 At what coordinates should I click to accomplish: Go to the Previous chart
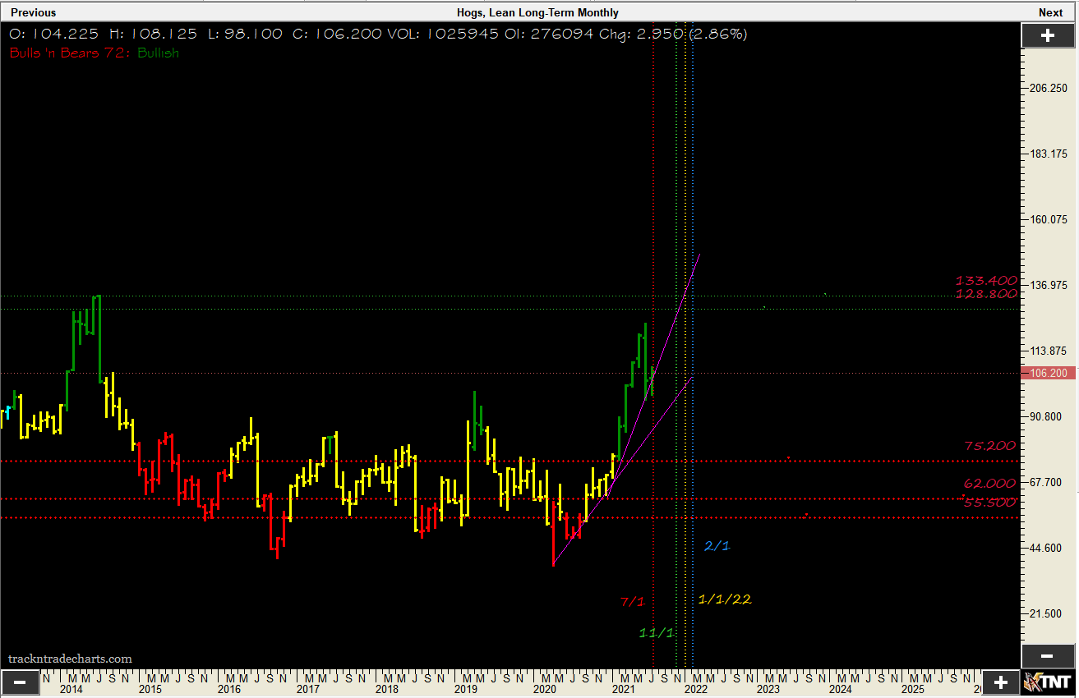34,12
